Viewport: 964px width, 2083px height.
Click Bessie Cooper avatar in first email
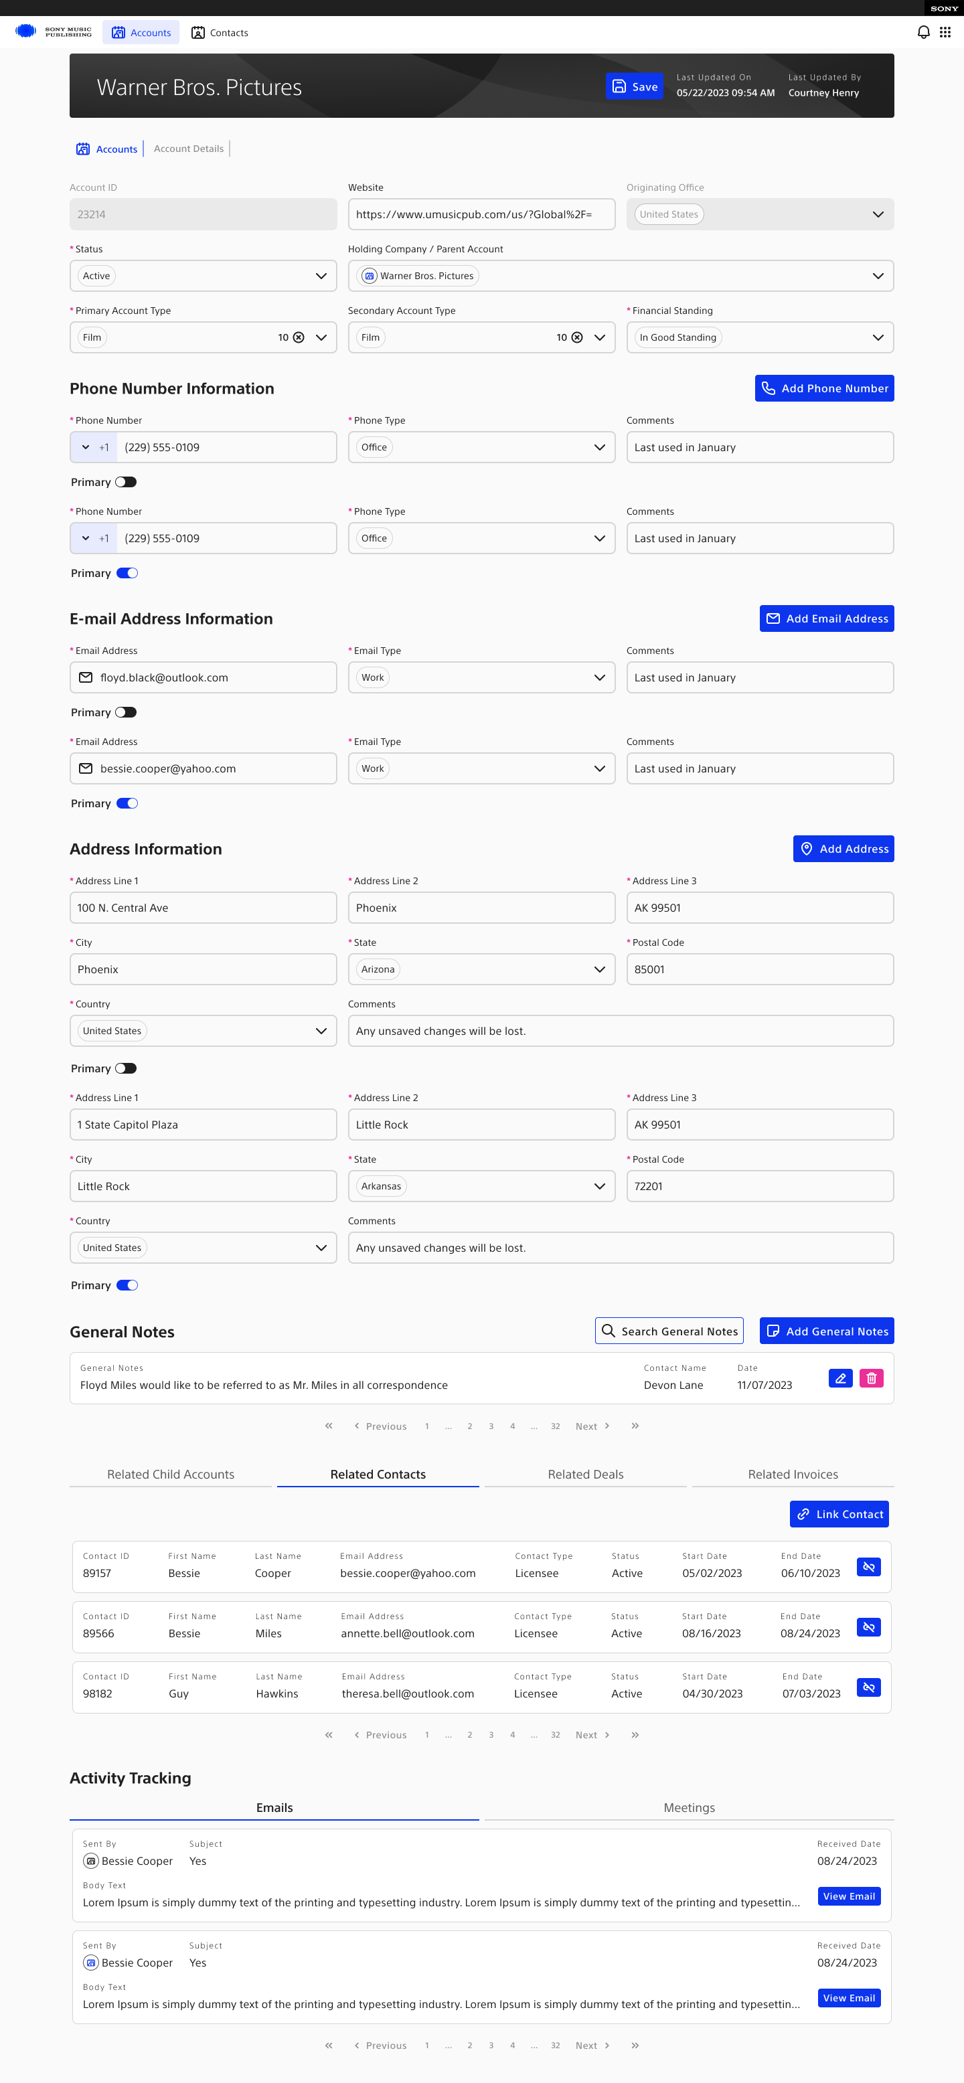pyautogui.click(x=92, y=1861)
